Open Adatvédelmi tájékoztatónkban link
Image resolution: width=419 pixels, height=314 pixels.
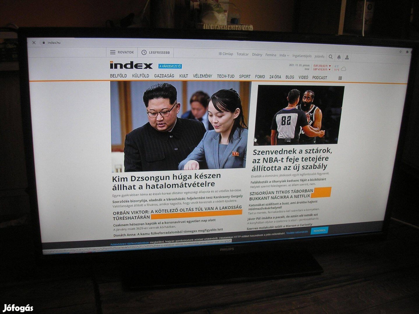tap(129, 243)
